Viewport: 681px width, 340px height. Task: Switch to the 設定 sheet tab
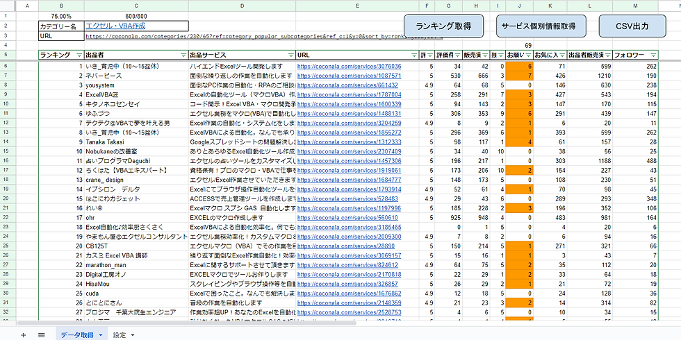(x=120, y=334)
